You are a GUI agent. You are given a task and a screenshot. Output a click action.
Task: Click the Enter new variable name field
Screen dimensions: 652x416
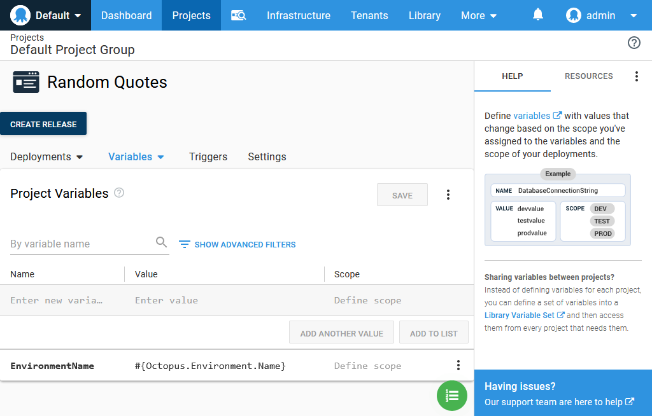(62, 300)
